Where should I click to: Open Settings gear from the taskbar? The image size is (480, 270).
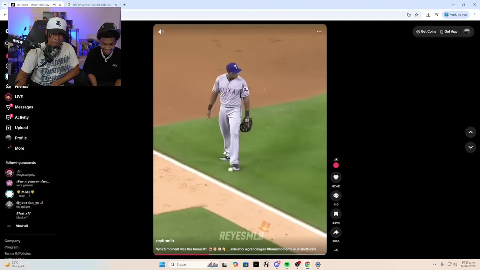click(x=318, y=264)
